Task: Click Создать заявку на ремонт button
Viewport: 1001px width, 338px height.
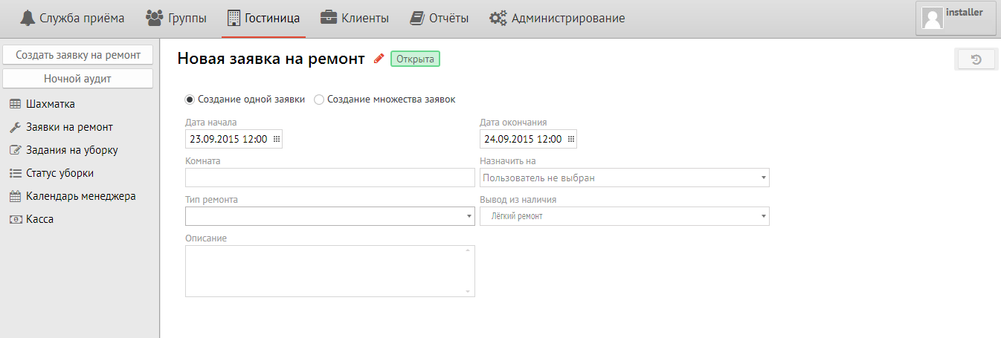Action: point(78,55)
